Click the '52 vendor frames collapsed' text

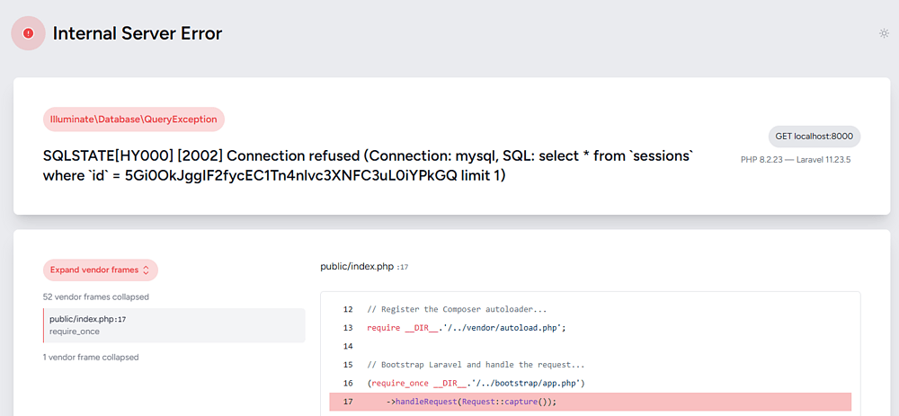point(96,297)
